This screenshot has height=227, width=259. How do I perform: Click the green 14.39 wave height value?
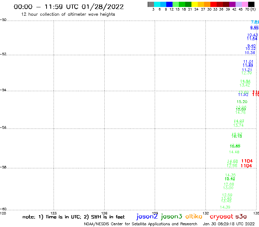(x=225, y=207)
